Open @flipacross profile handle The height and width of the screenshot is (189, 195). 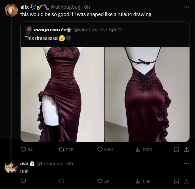pyautogui.click(x=50, y=164)
